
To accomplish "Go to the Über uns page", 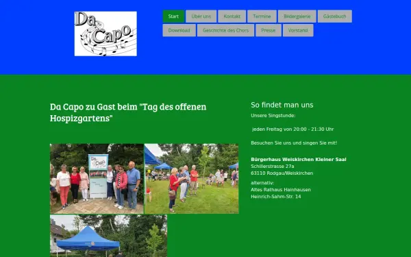I will click(201, 16).
